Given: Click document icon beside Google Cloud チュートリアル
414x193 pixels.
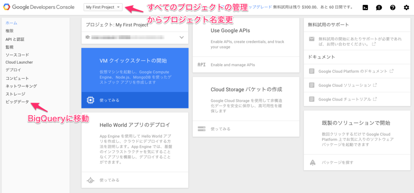Looking at the screenshot, I should (x=312, y=99).
